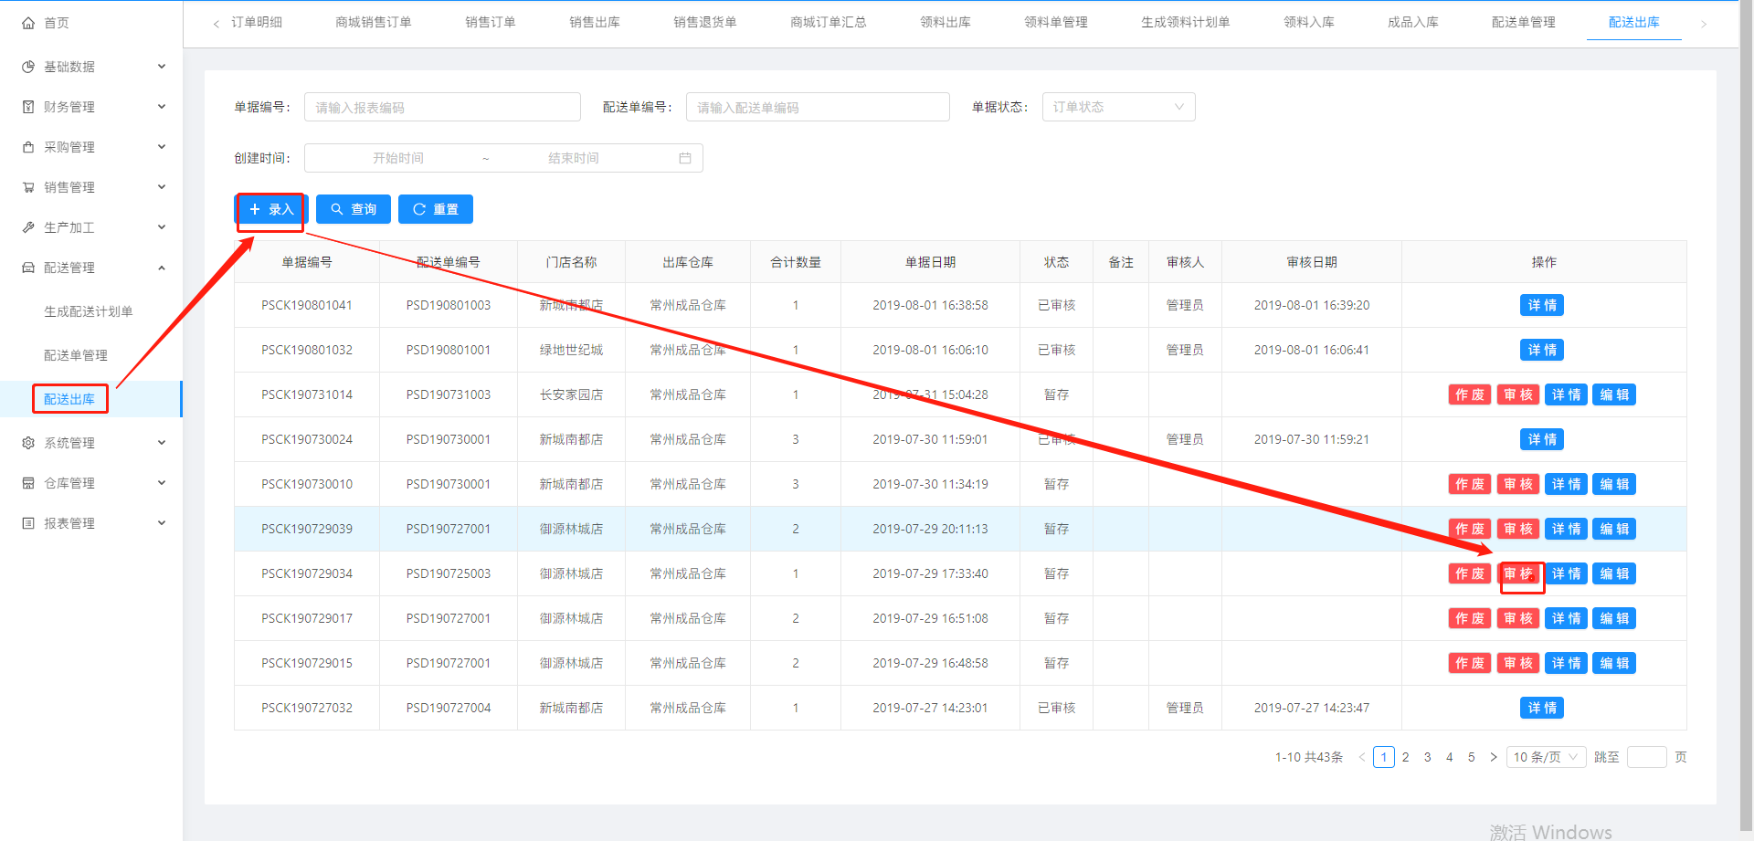Open the 10 条/页 page size dropdown
This screenshot has width=1754, height=841.
coord(1546,757)
